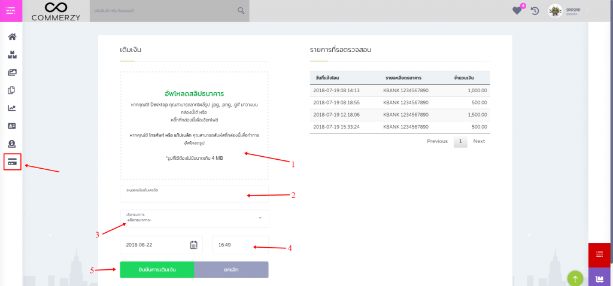Click the green scroll-to-top arrow button
The image size is (613, 286).
tap(575, 279)
